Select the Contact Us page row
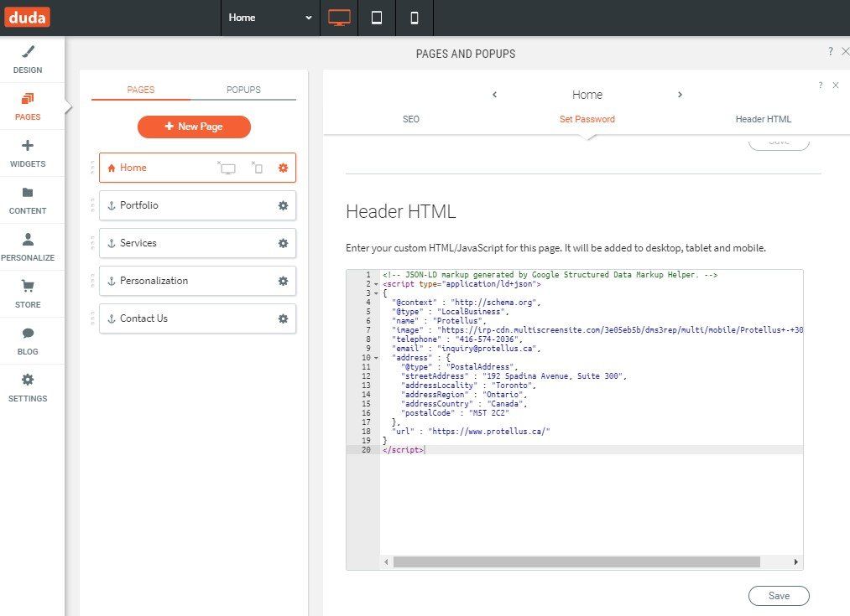 point(197,318)
